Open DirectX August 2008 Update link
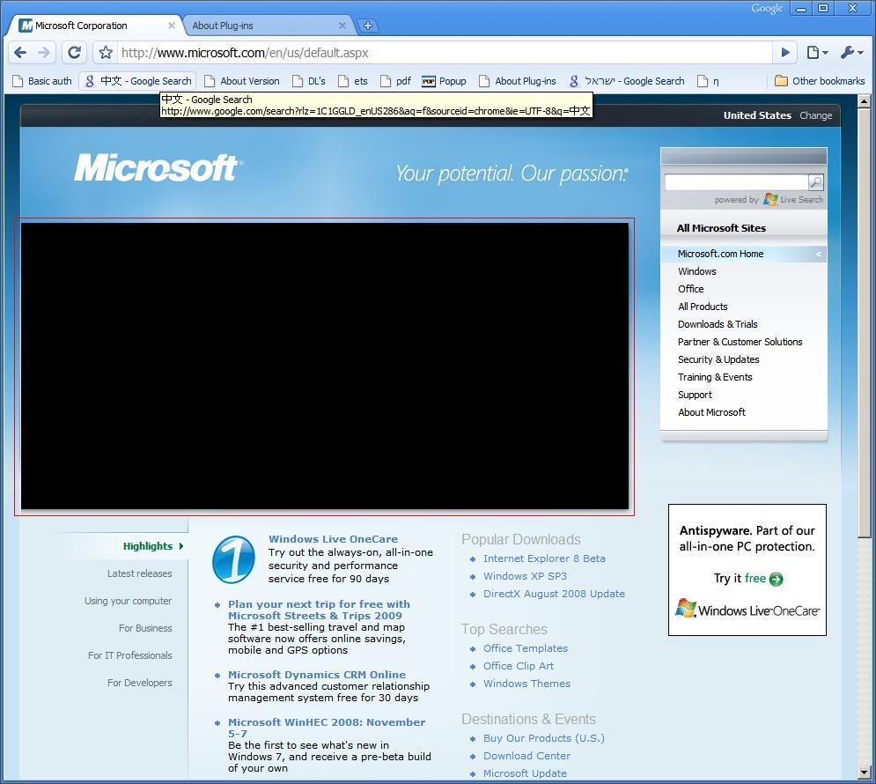876x784 pixels. coord(554,594)
